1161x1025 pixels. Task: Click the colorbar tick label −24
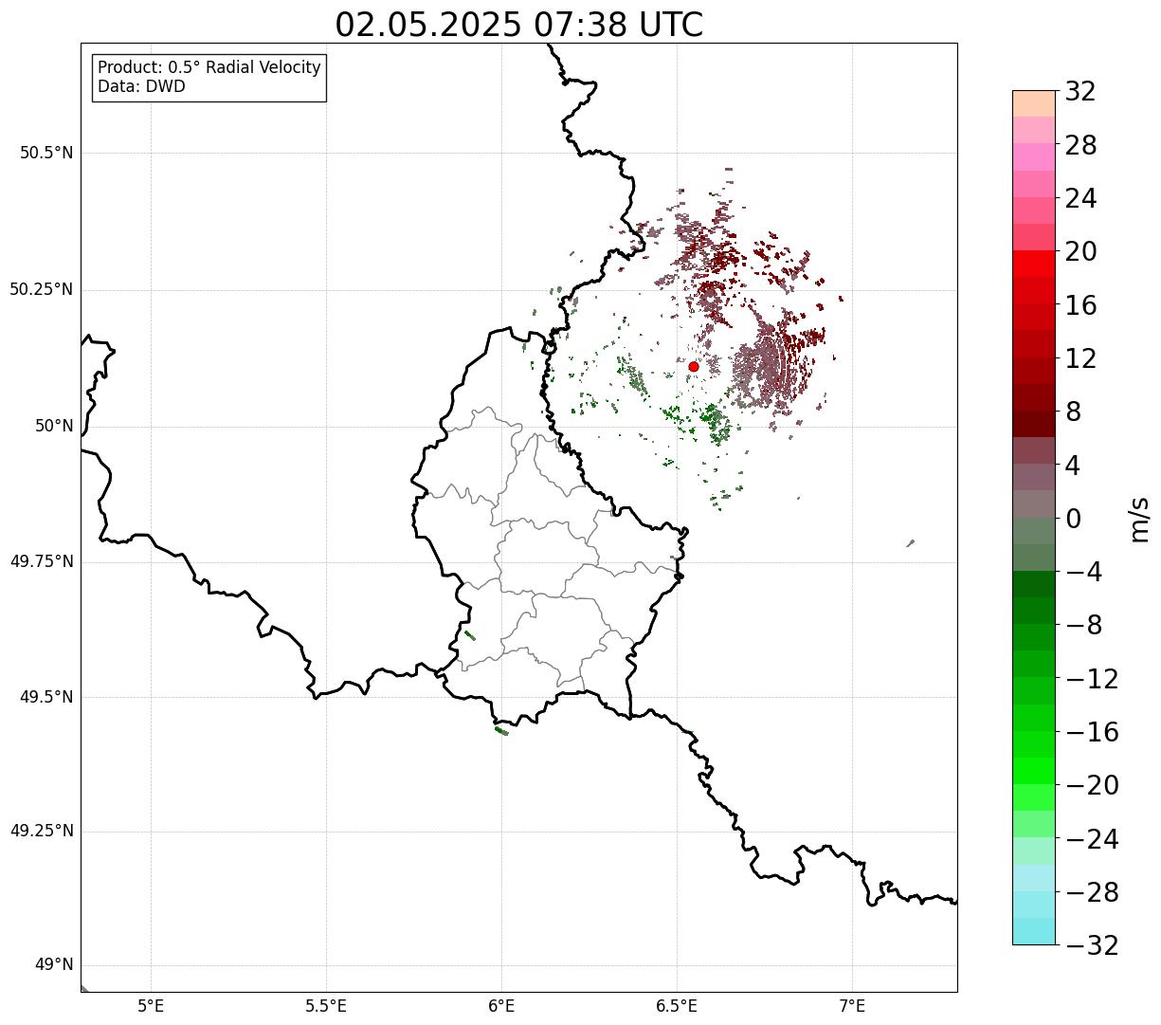[1092, 839]
